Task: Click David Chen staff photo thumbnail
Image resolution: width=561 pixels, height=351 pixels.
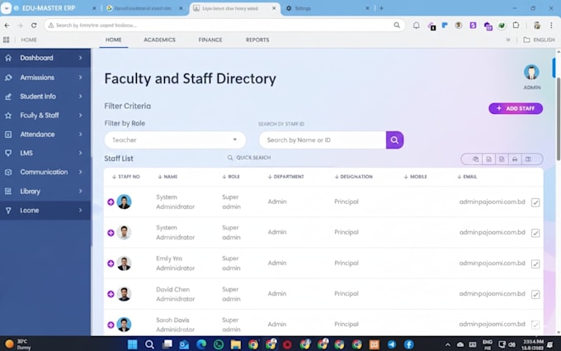Action: [124, 294]
